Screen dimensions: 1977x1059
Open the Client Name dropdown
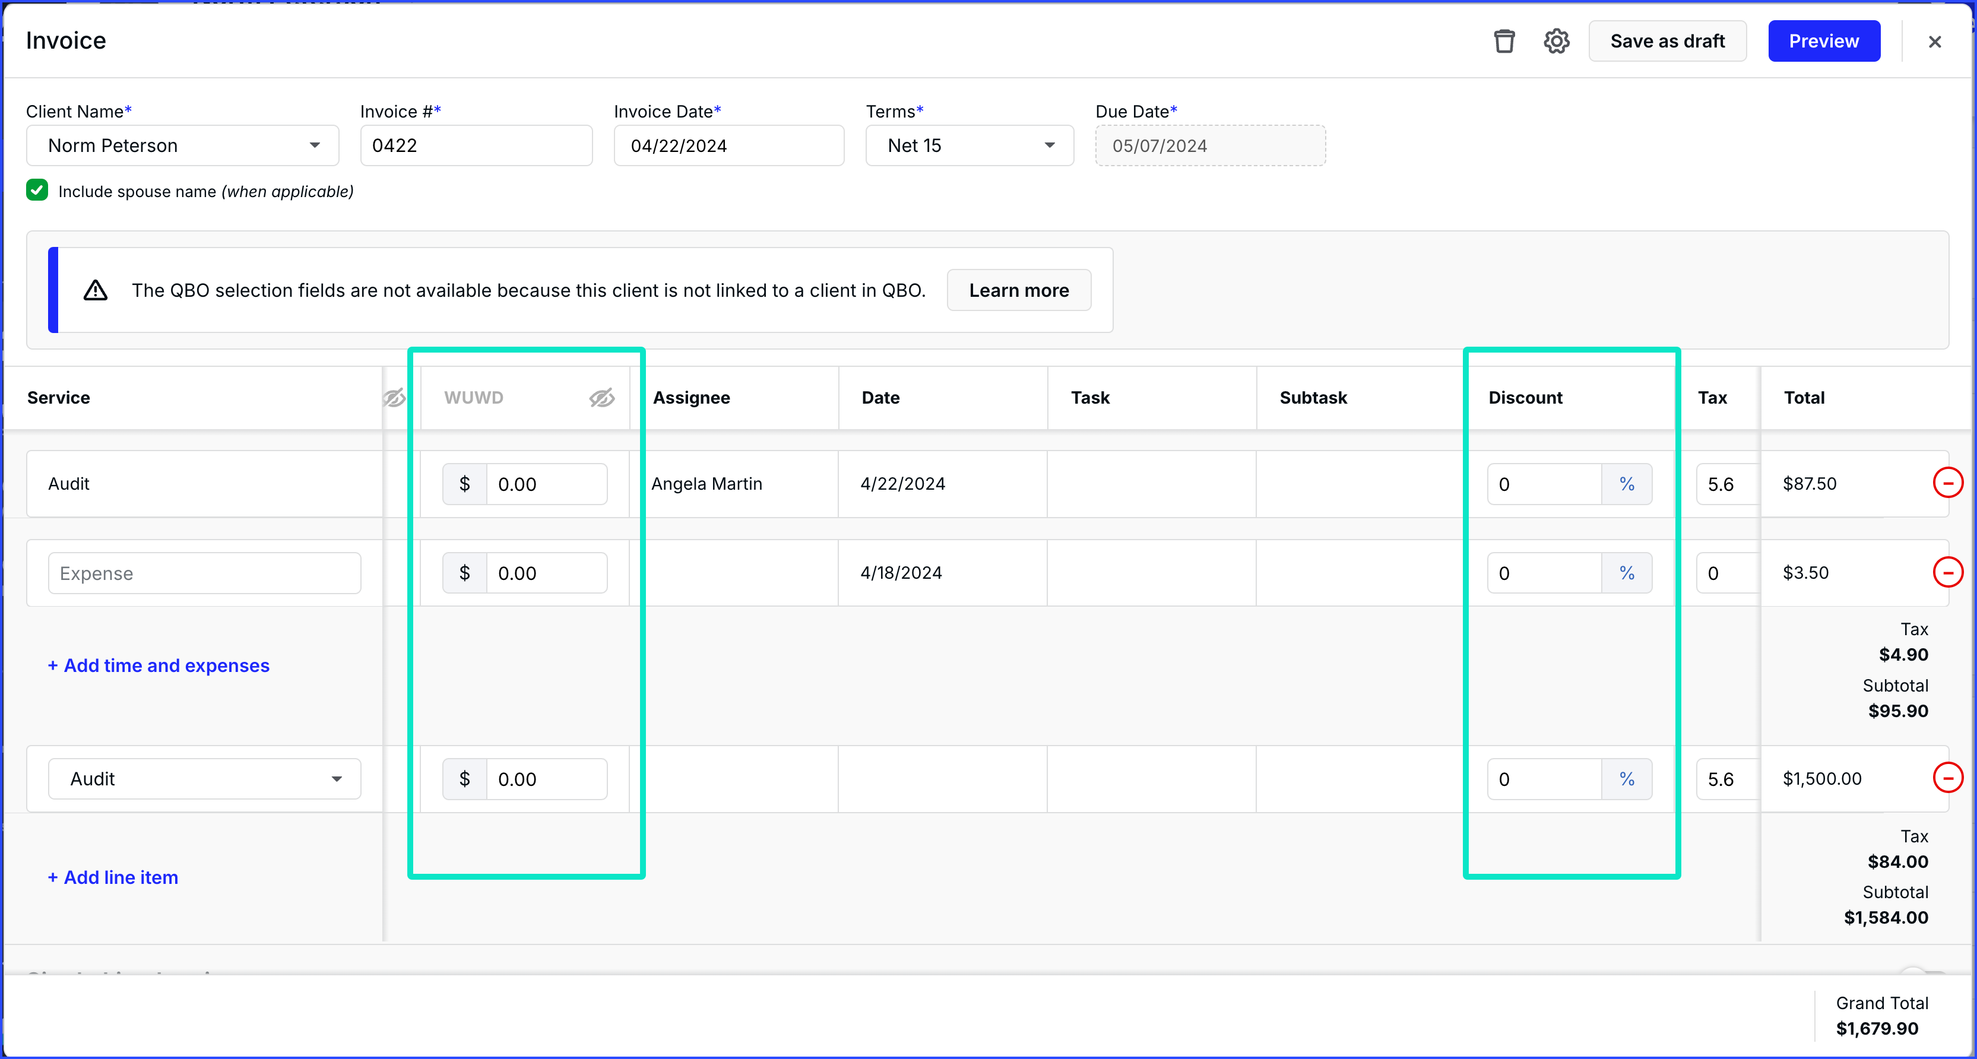[x=183, y=146]
